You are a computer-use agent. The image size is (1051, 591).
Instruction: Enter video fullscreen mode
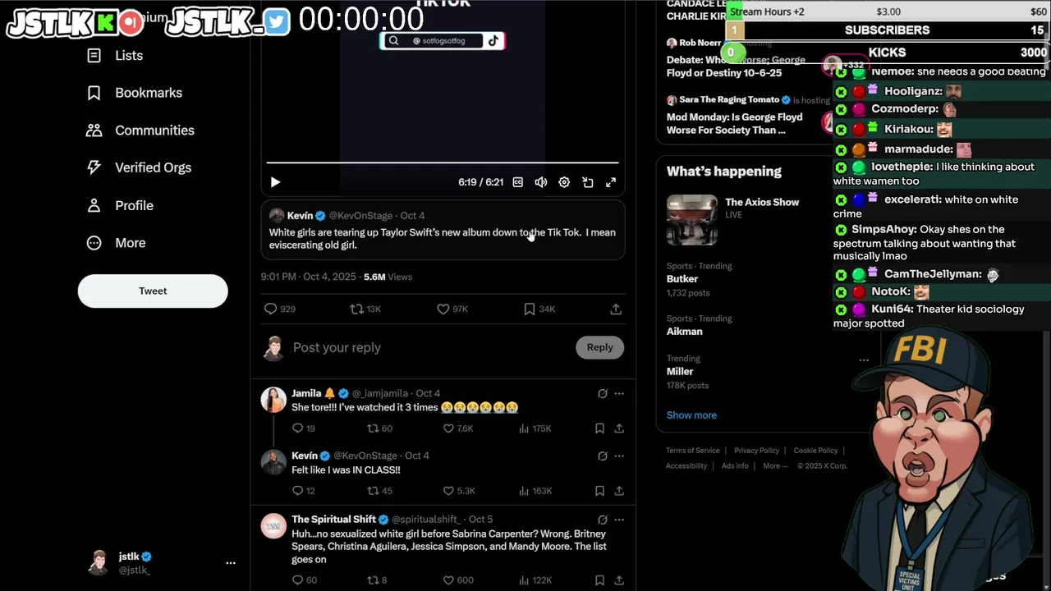click(611, 182)
